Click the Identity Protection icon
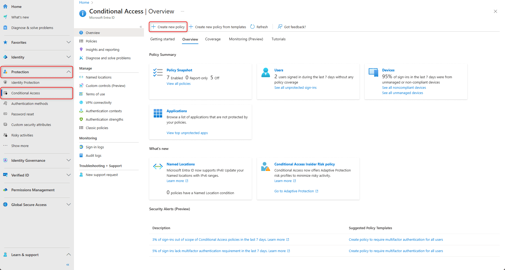Screen dimensions: 505x270 (5, 82)
